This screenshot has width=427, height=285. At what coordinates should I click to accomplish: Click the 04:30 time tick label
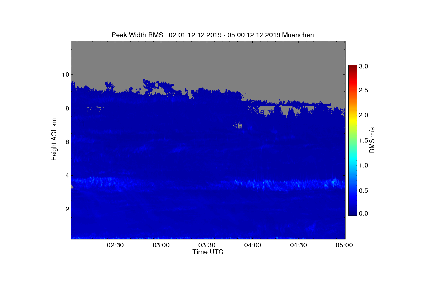[x=299, y=245]
